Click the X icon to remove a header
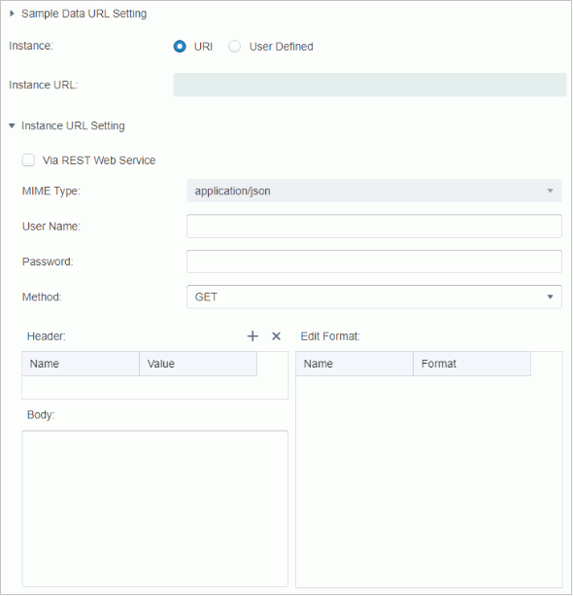Screen dimensions: 573x596 coord(276,336)
